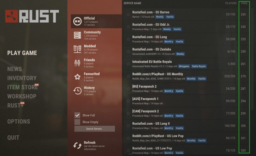The image size is (256, 156).
Task: Select the Official server category
Action: 96,21
